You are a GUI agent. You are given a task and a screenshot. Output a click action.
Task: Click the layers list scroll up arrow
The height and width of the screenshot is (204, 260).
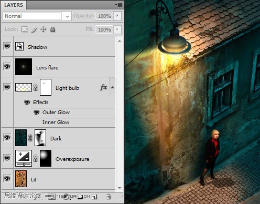click(120, 41)
